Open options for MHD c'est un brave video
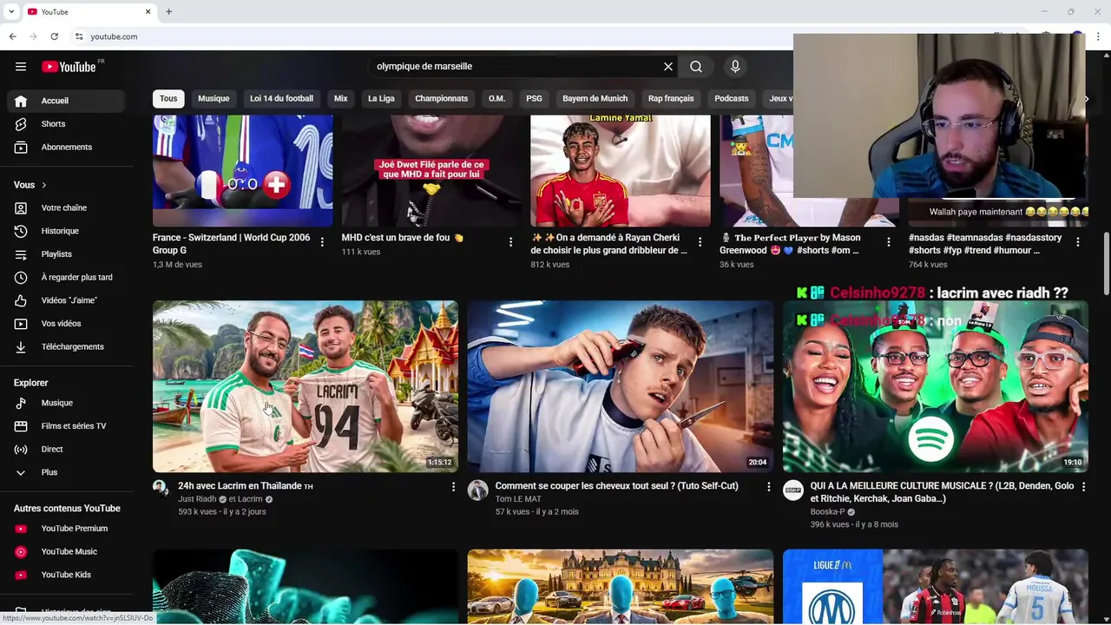The image size is (1111, 625). pyautogui.click(x=510, y=242)
